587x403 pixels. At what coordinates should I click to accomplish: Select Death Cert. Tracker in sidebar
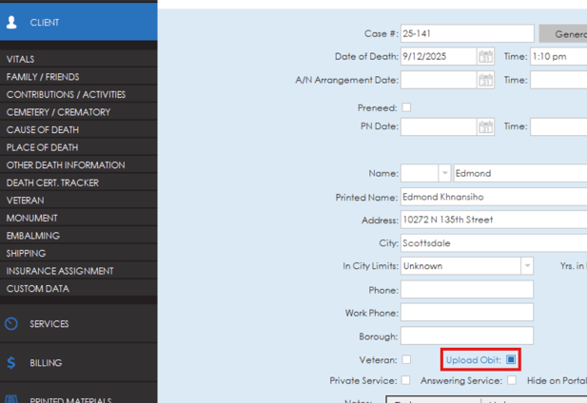point(52,182)
